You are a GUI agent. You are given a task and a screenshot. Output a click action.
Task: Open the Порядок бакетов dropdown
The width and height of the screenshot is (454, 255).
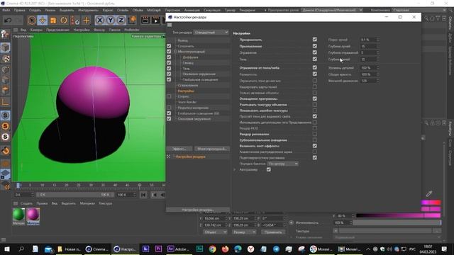point(282,164)
